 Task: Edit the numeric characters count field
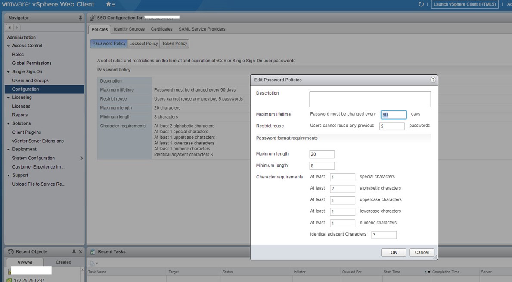(342, 223)
